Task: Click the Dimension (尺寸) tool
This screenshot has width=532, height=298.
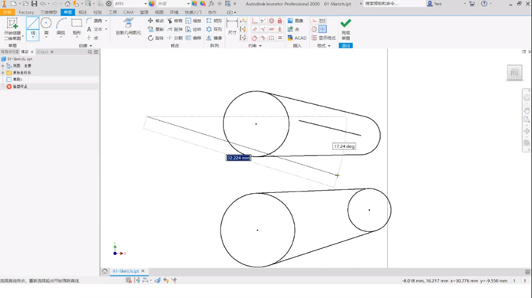Action: click(232, 27)
